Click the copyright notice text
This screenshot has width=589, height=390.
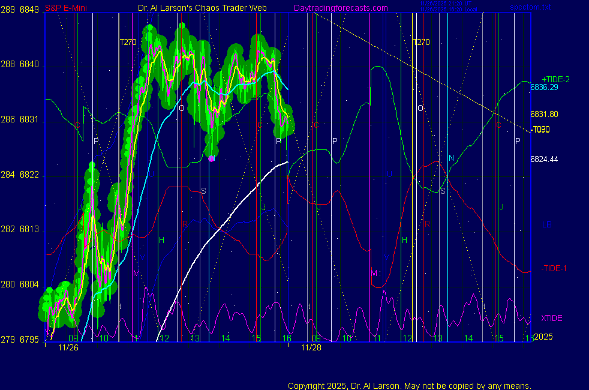(409, 386)
